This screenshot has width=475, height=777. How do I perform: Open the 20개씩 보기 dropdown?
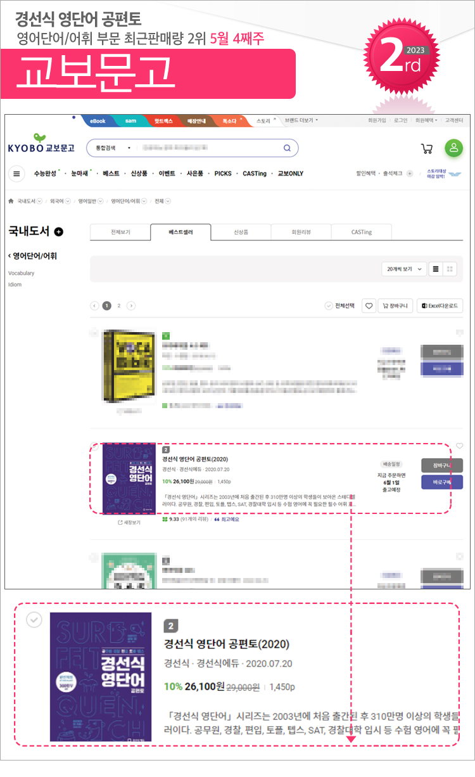[404, 269]
